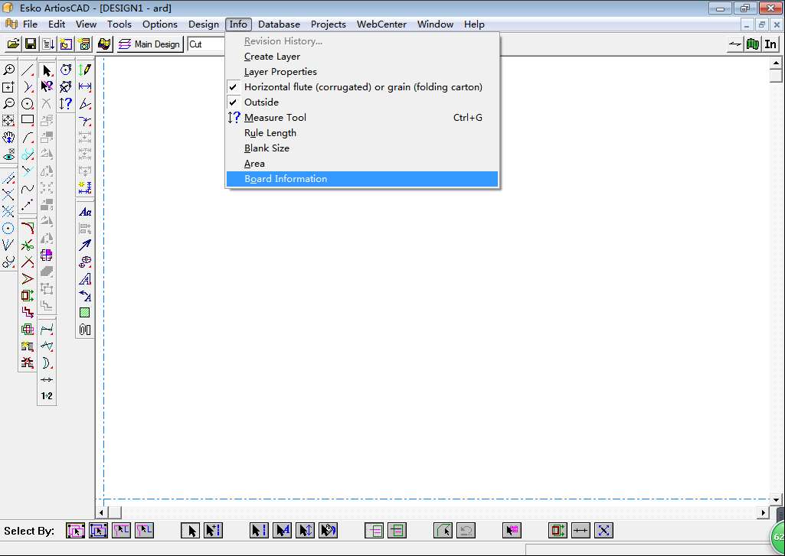The width and height of the screenshot is (785, 556).
Task: Select the green scissors Trim tool
Action: pos(28,245)
